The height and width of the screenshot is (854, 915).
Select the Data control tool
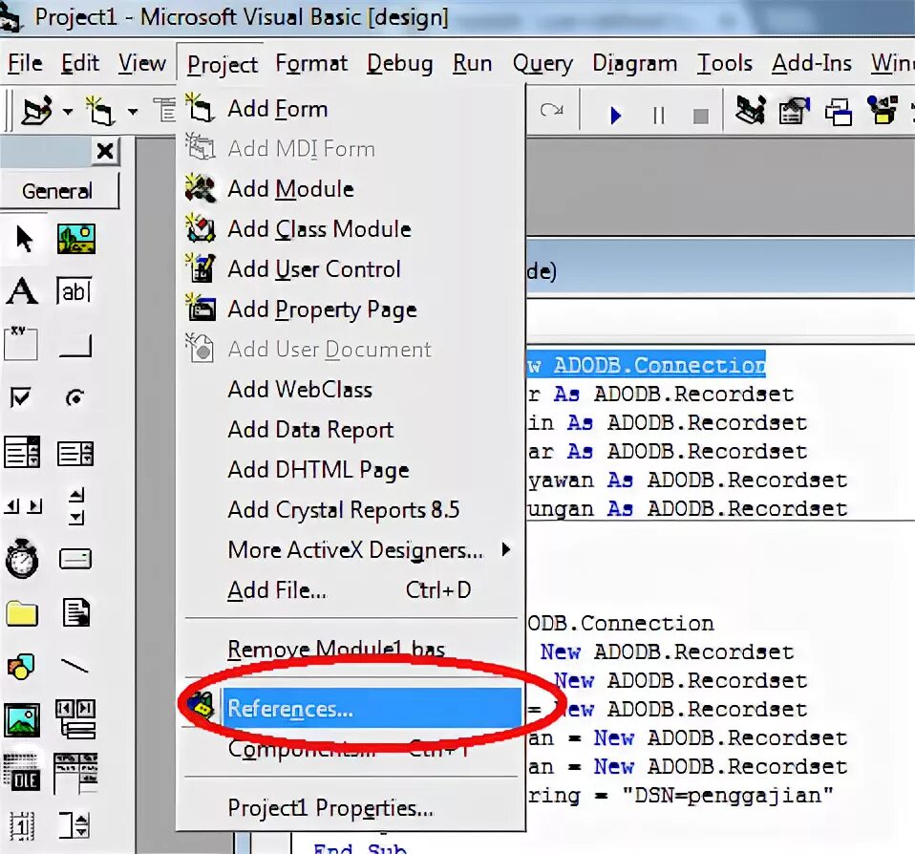tap(75, 719)
